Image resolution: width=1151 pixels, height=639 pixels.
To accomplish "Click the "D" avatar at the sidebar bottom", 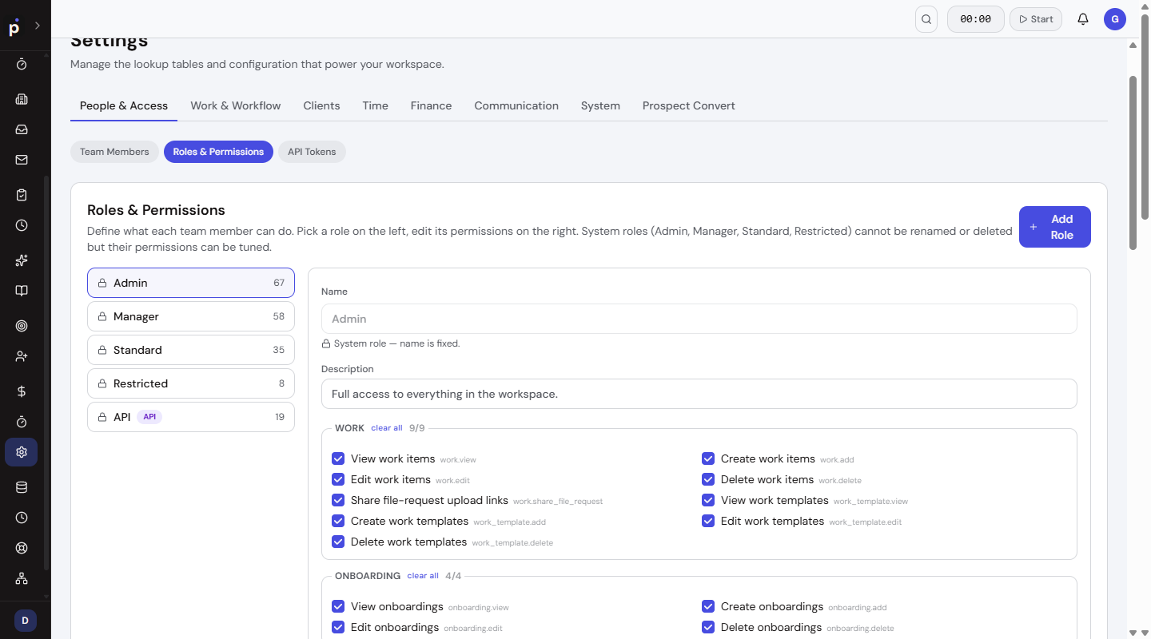I will [x=25, y=621].
